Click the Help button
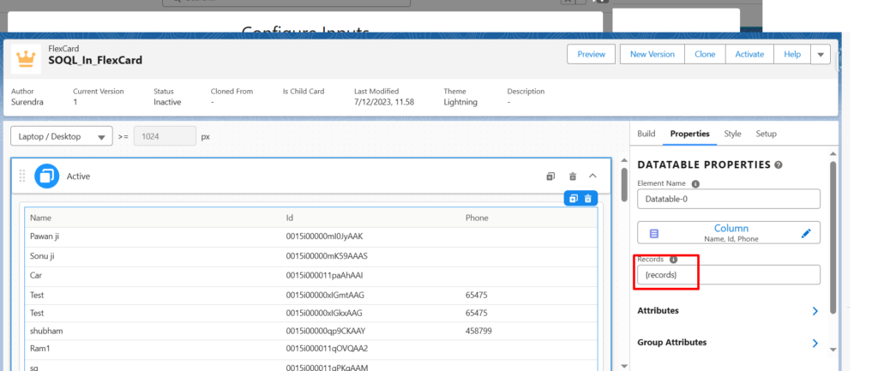The width and height of the screenshot is (878, 371). tap(792, 54)
